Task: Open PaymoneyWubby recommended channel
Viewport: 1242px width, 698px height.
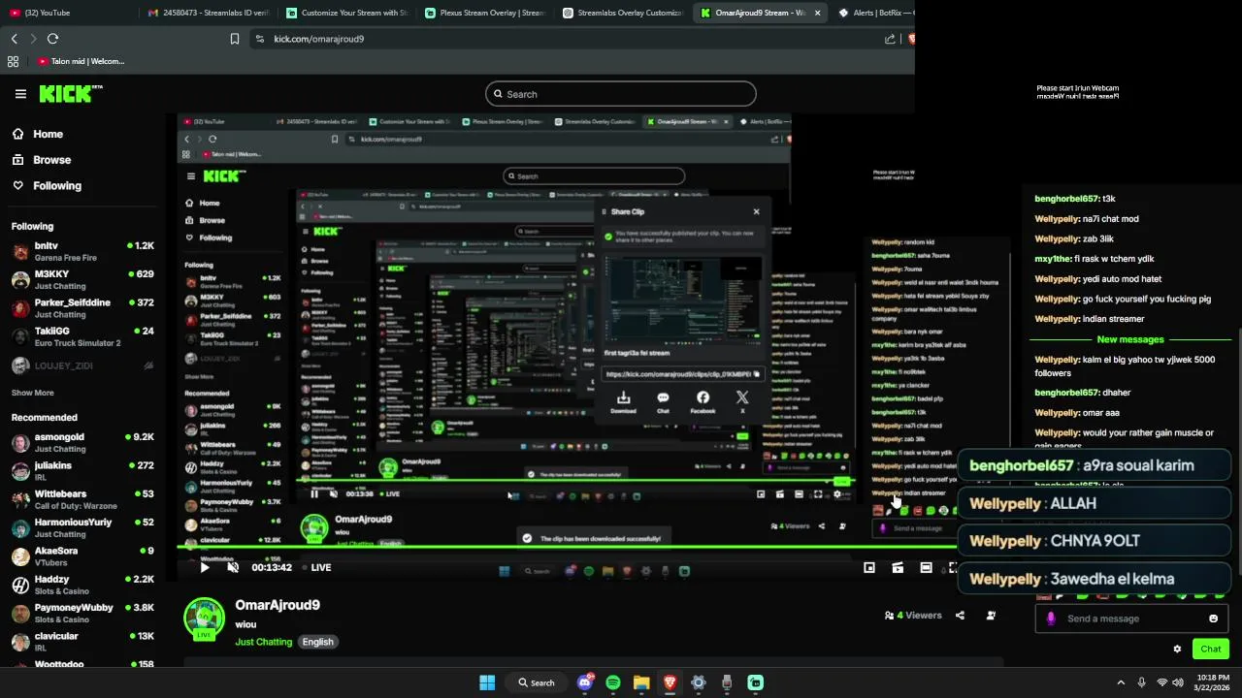Action: click(x=82, y=613)
